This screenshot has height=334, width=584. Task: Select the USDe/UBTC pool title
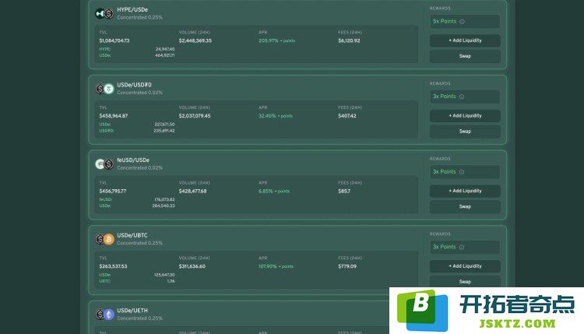(132, 235)
